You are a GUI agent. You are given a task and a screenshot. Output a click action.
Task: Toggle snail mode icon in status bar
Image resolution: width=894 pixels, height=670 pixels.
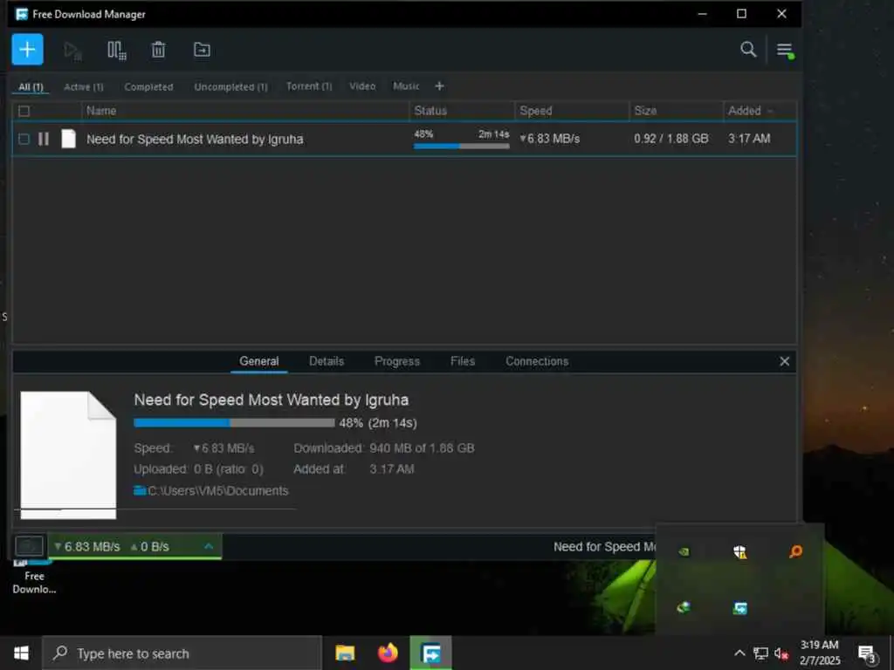pos(29,546)
